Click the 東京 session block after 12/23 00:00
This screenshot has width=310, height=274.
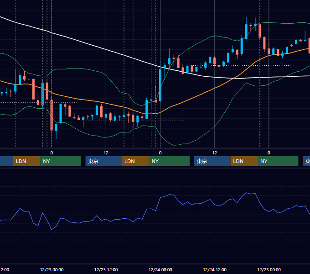point(103,161)
